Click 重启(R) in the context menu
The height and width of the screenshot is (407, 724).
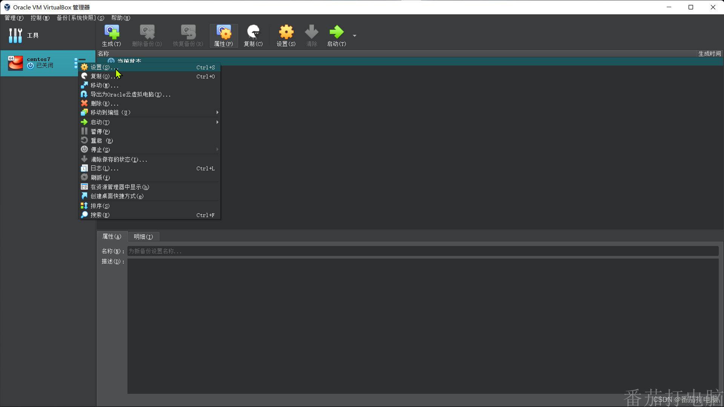click(x=149, y=141)
